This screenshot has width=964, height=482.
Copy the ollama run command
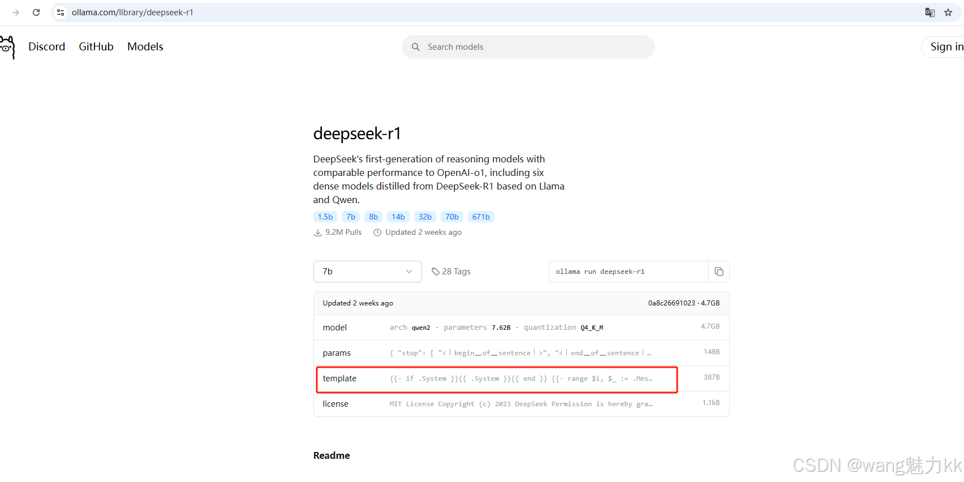pos(719,272)
